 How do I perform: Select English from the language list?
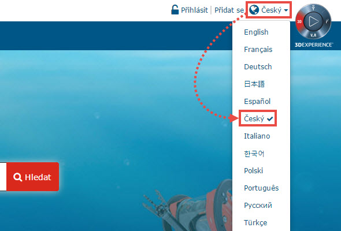point(256,32)
